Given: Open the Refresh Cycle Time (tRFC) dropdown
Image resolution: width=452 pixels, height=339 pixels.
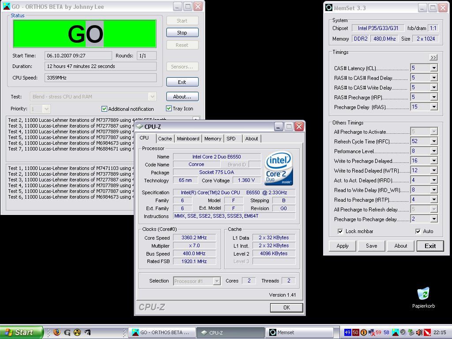Looking at the screenshot, I should click(x=434, y=141).
